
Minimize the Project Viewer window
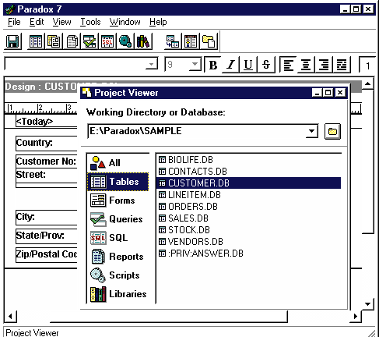click(x=317, y=93)
